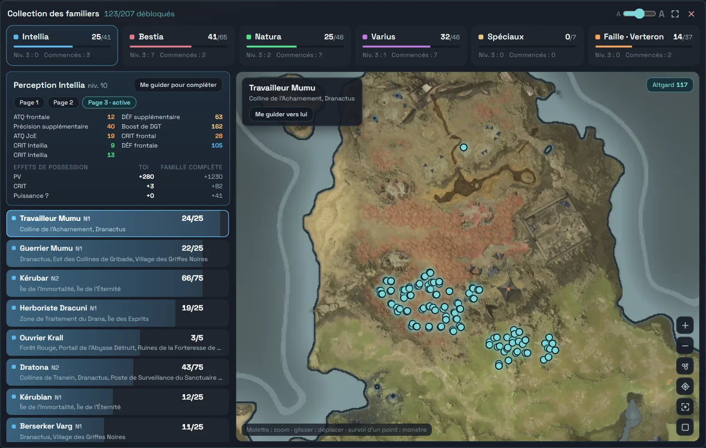The height and width of the screenshot is (448, 706).
Task: Click the 123/207 débloqués counter
Action: 139,14
